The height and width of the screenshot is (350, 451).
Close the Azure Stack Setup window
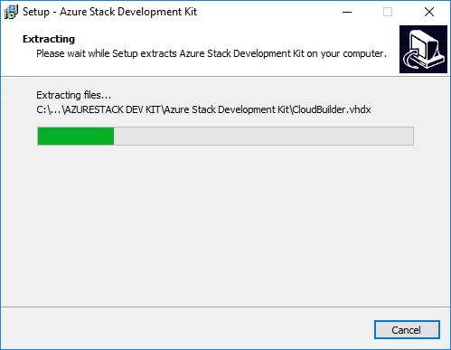tap(429, 12)
